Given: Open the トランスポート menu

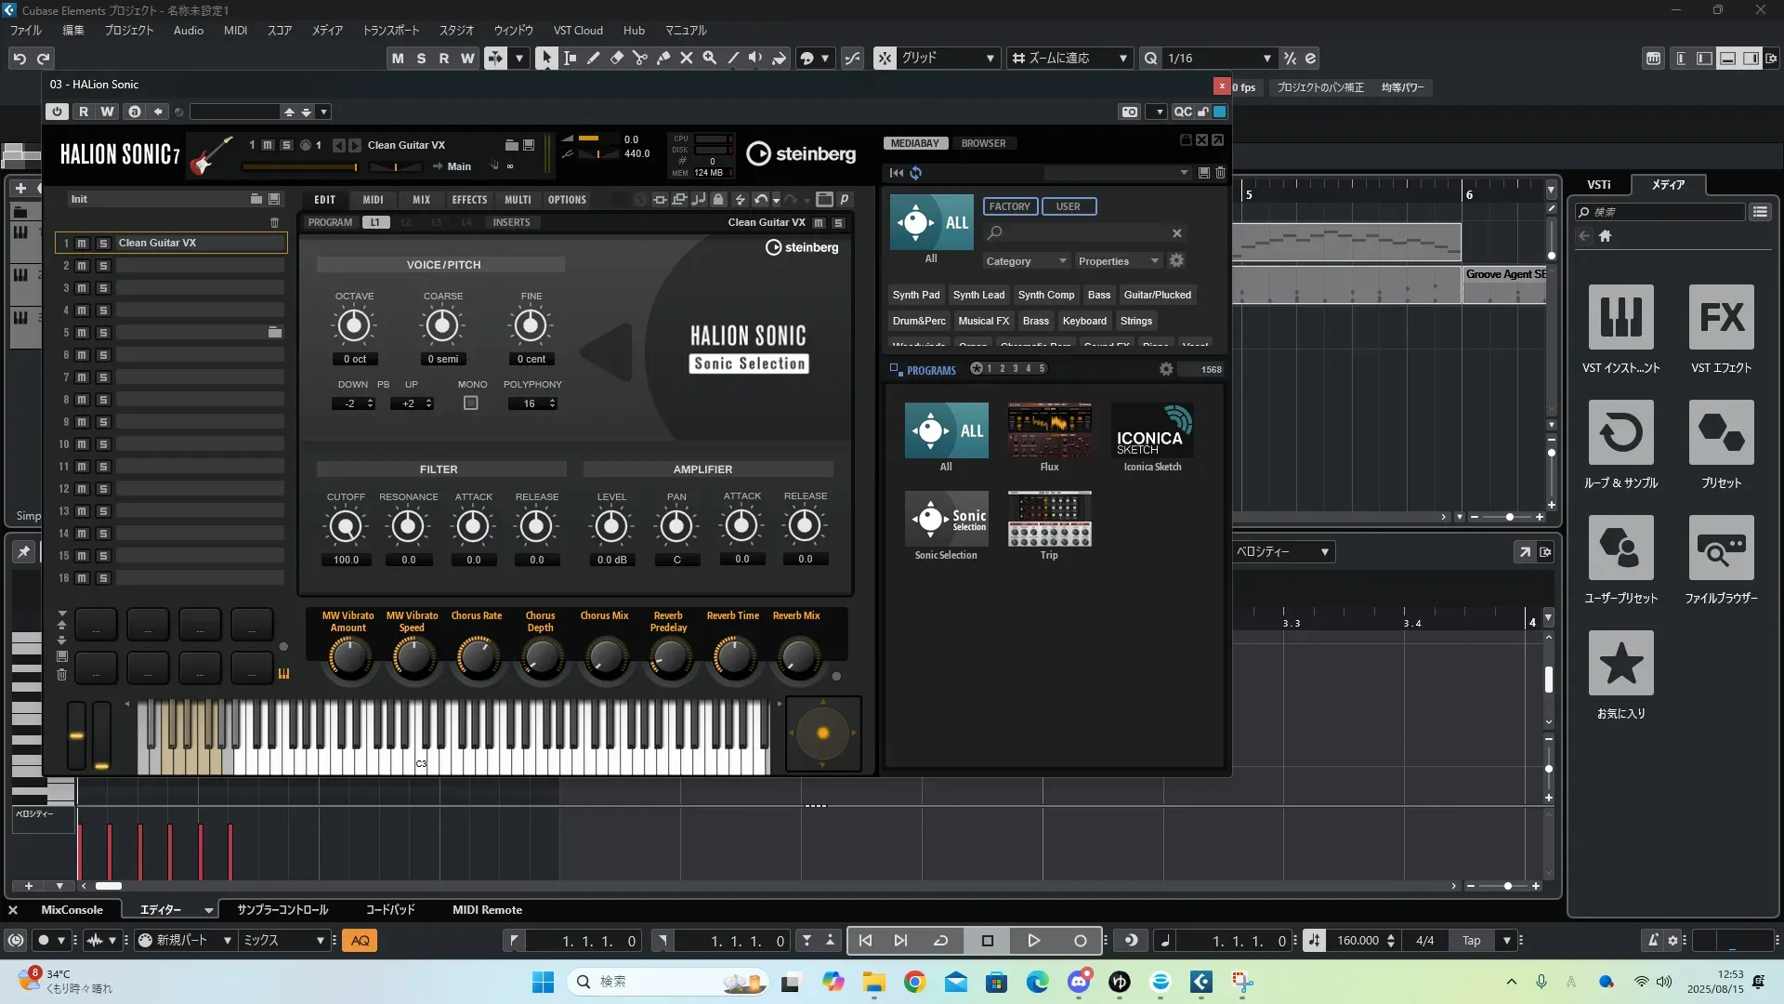Looking at the screenshot, I should (390, 31).
